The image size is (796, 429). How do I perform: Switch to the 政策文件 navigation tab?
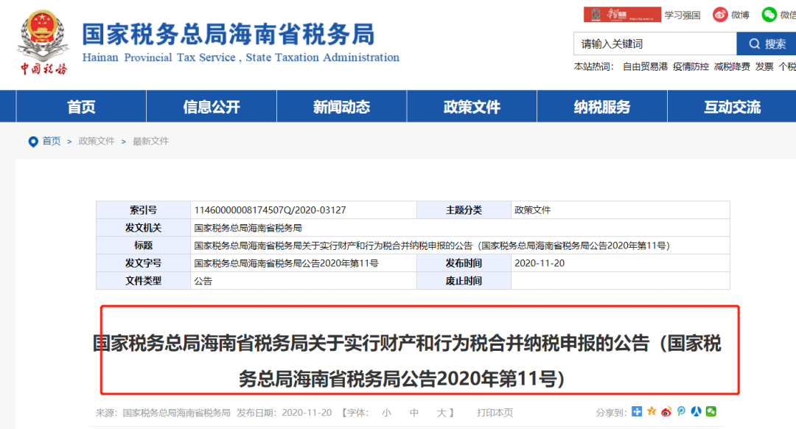click(x=471, y=106)
